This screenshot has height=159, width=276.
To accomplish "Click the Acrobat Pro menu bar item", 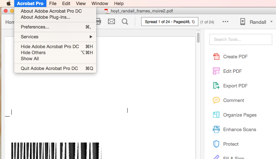I will [x=30, y=3].
